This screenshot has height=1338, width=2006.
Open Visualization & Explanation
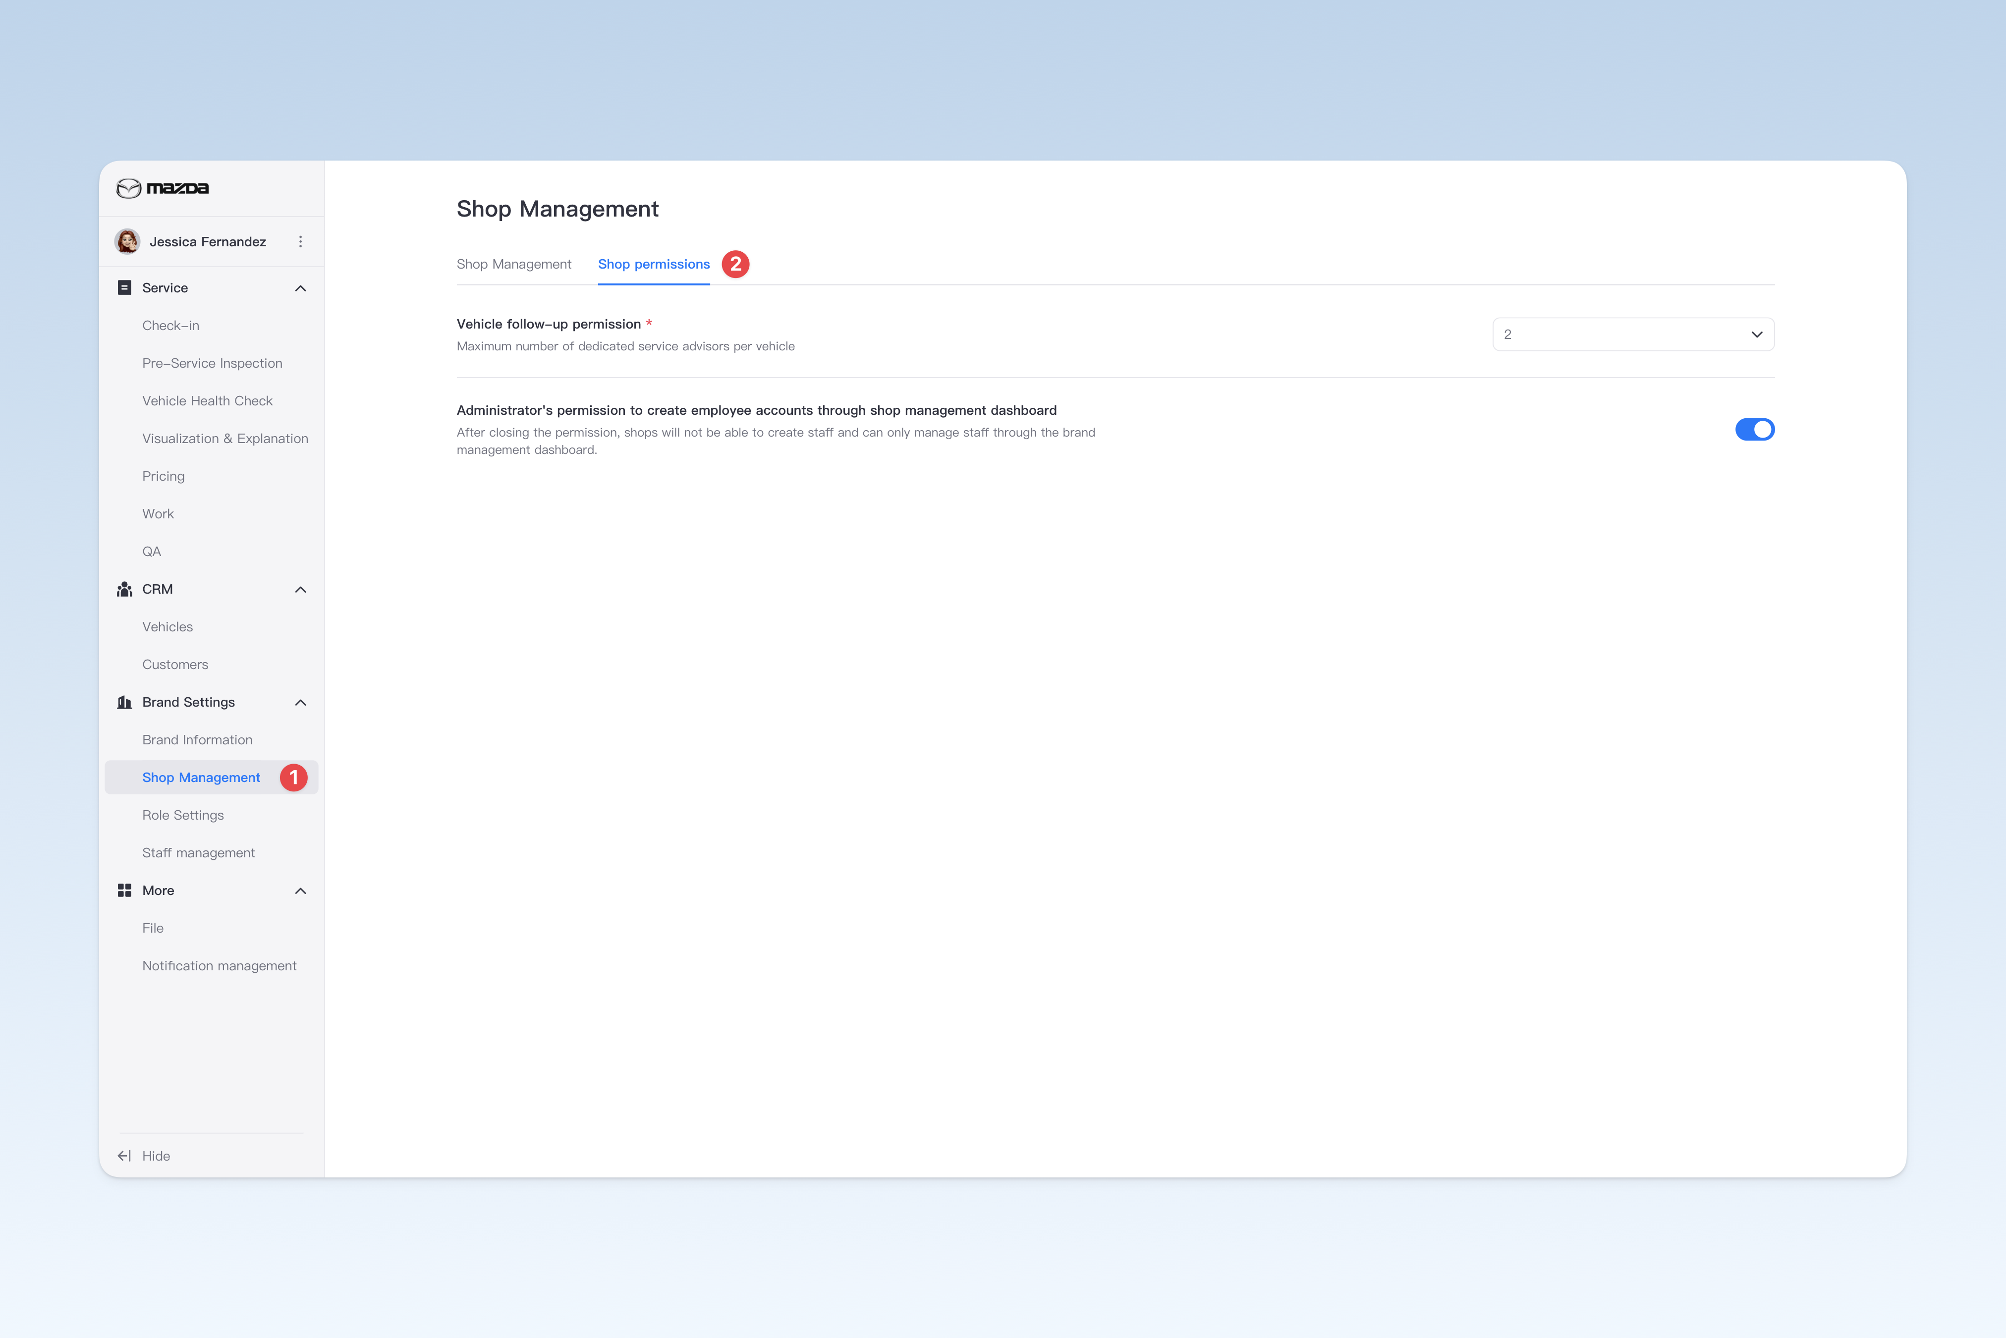click(x=225, y=438)
